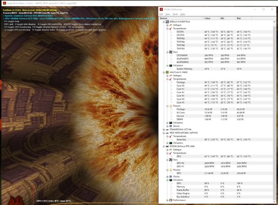Collapse the ASRock H470M node
The width and height of the screenshot is (278, 205).
[164, 22]
